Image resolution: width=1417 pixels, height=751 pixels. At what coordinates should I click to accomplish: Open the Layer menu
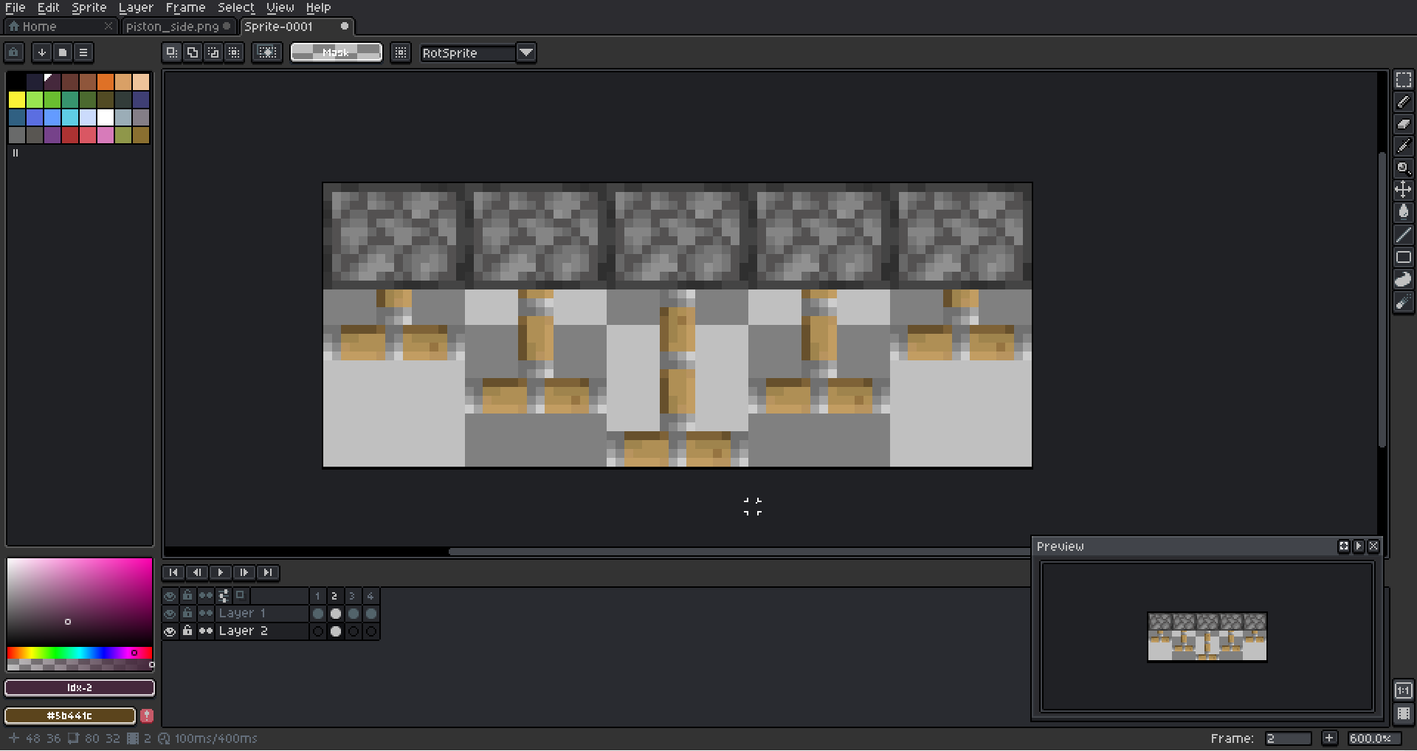click(x=136, y=7)
